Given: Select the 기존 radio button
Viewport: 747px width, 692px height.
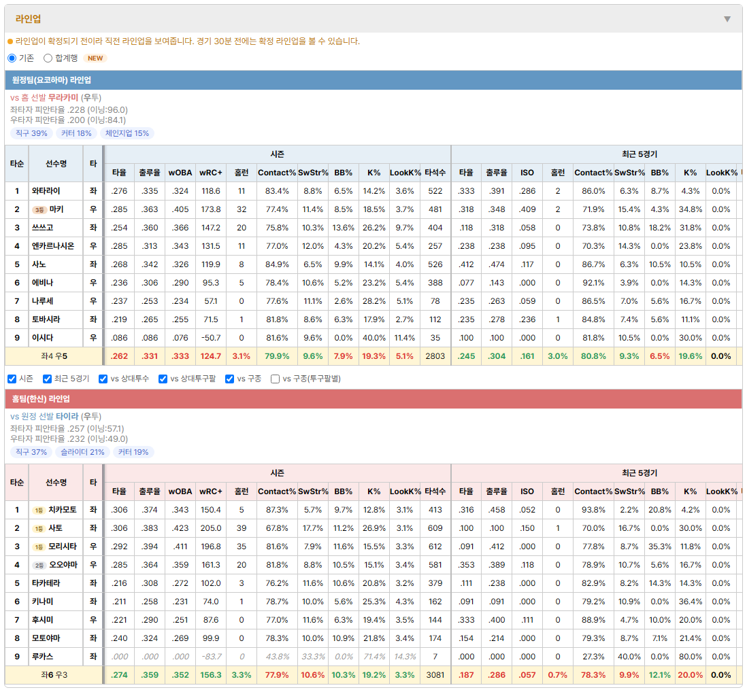Looking at the screenshot, I should point(12,58).
